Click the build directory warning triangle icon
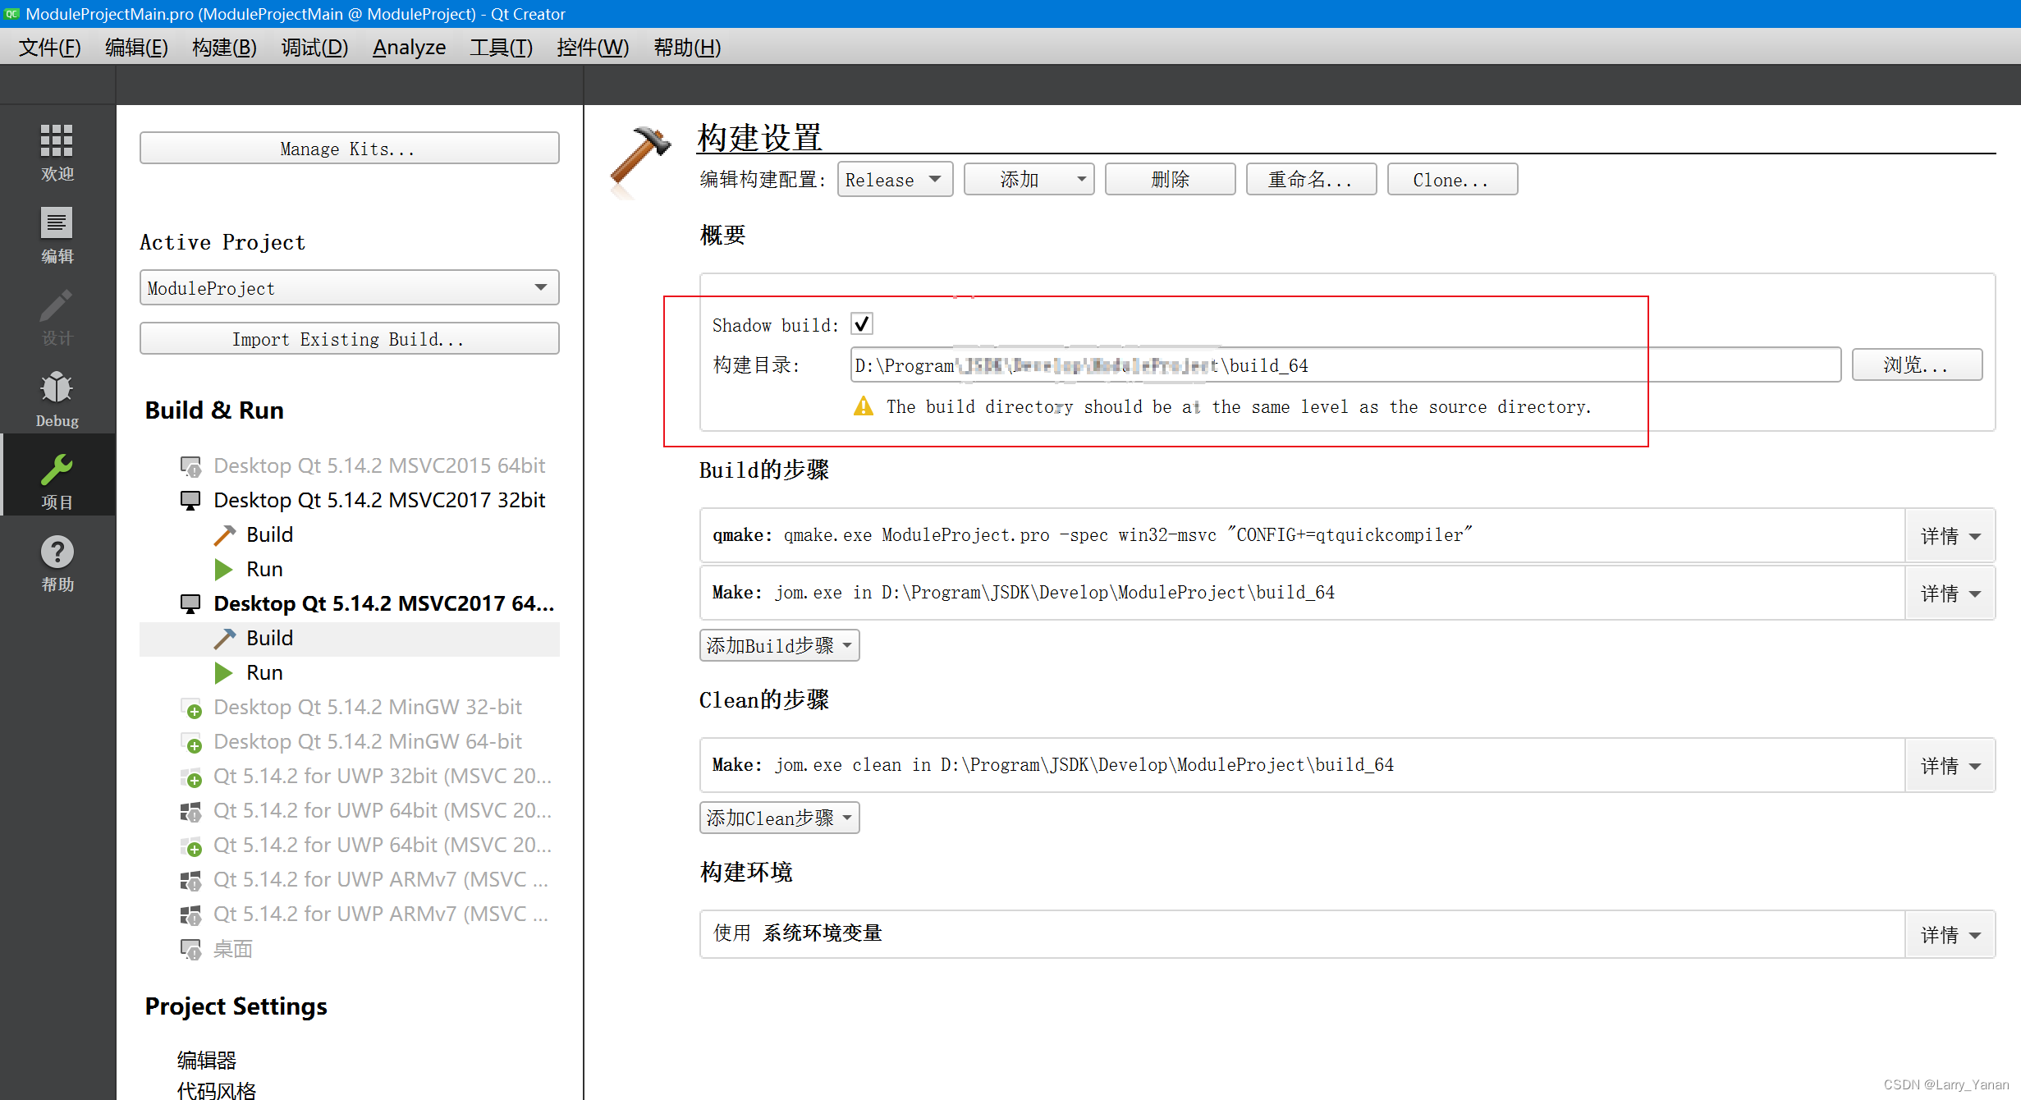Image resolution: width=2021 pixels, height=1100 pixels. pos(864,406)
